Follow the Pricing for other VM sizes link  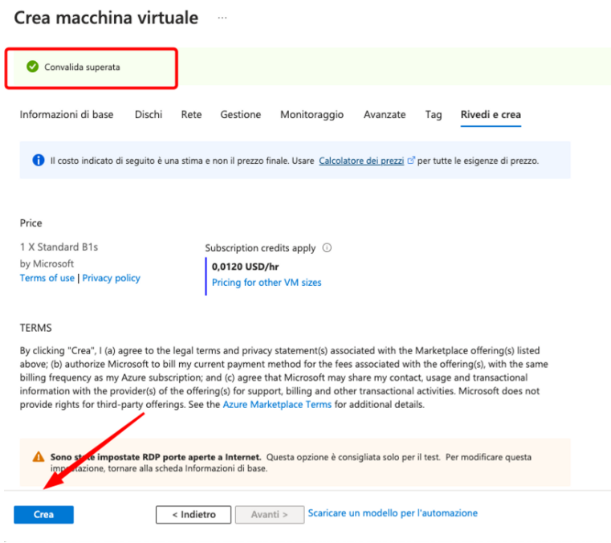(267, 283)
